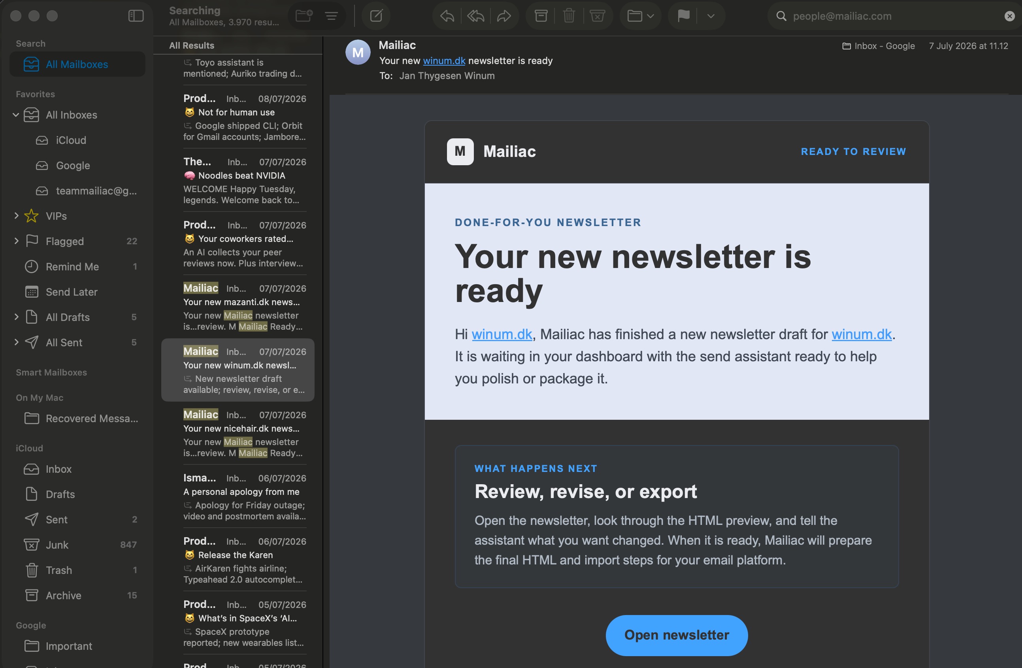Flag the selected message
The image size is (1022, 668).
click(683, 16)
